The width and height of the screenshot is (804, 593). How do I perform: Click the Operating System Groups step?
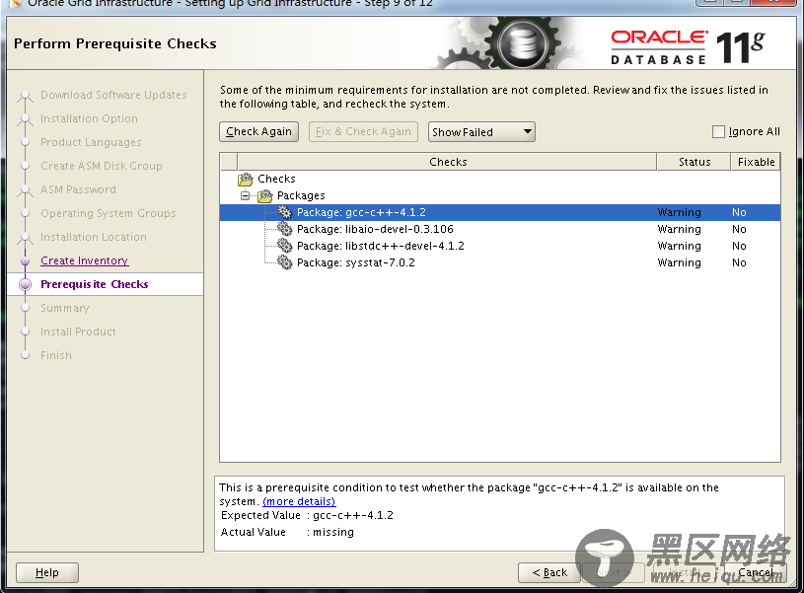[109, 213]
